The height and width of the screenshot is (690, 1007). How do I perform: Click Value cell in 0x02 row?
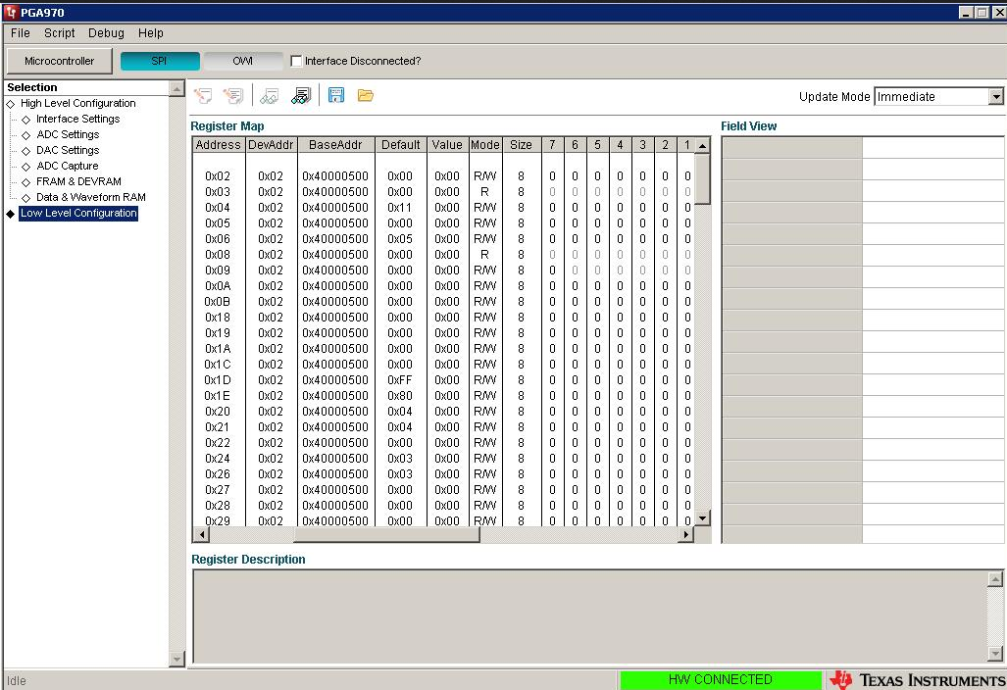click(x=447, y=176)
